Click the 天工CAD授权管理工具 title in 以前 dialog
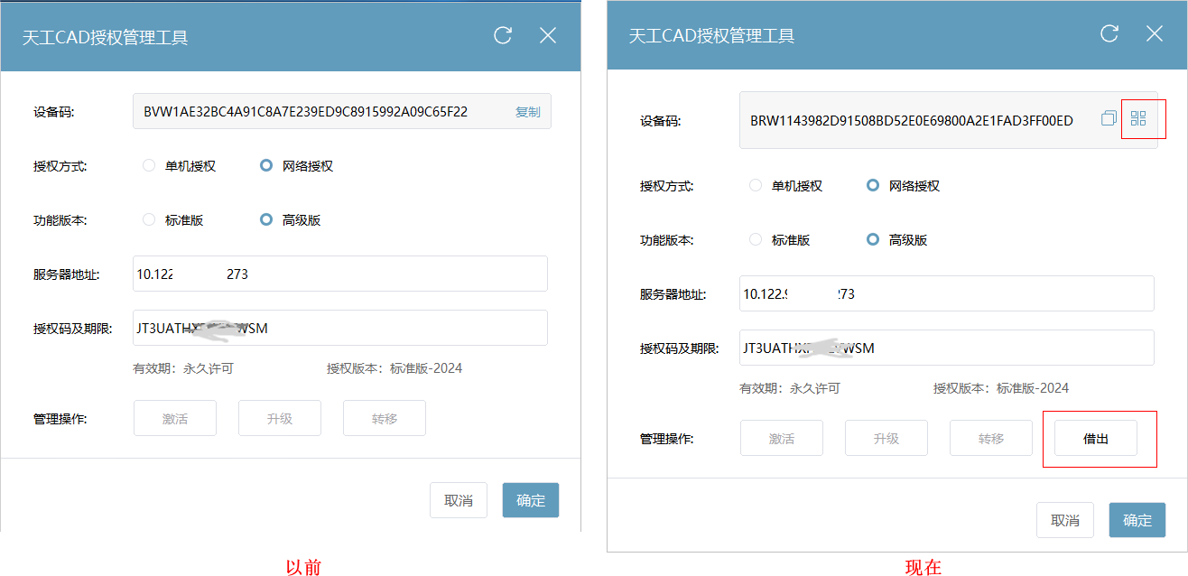The image size is (1188, 576). (105, 37)
